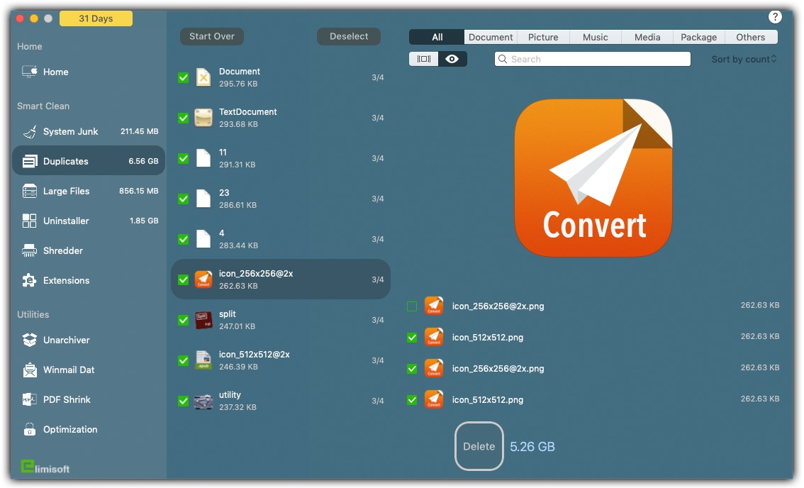Click the 31 Days trial badge
Viewport: 804px width, 488px height.
[x=96, y=18]
